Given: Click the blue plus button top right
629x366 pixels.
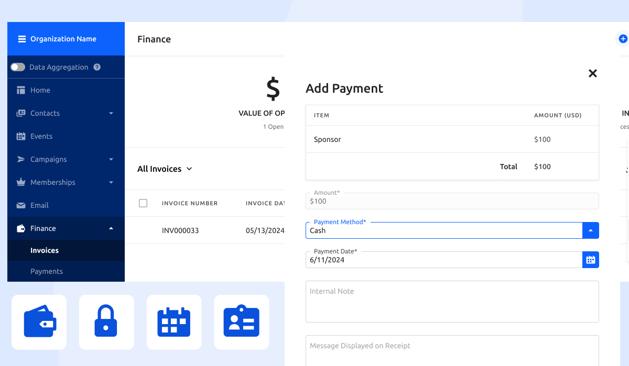Looking at the screenshot, I should coord(623,38).
